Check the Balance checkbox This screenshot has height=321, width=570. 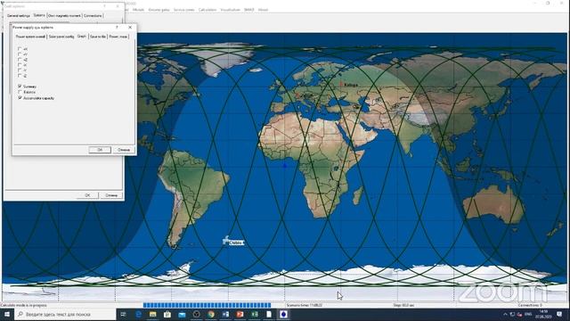point(20,92)
